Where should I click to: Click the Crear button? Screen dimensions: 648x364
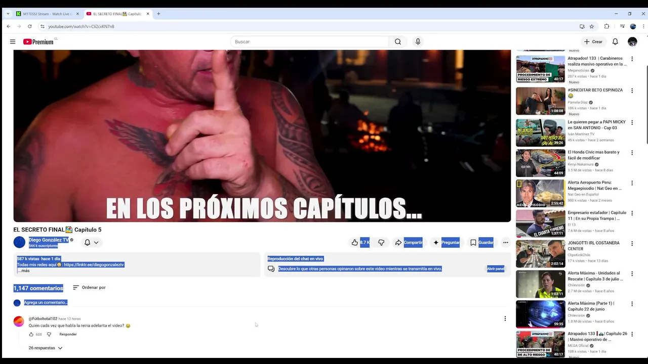593,42
